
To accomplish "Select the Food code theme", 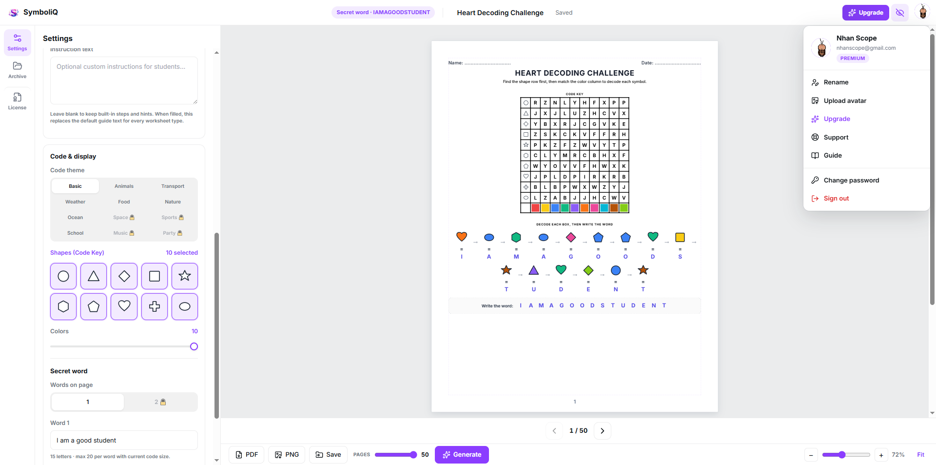I will coord(124,202).
